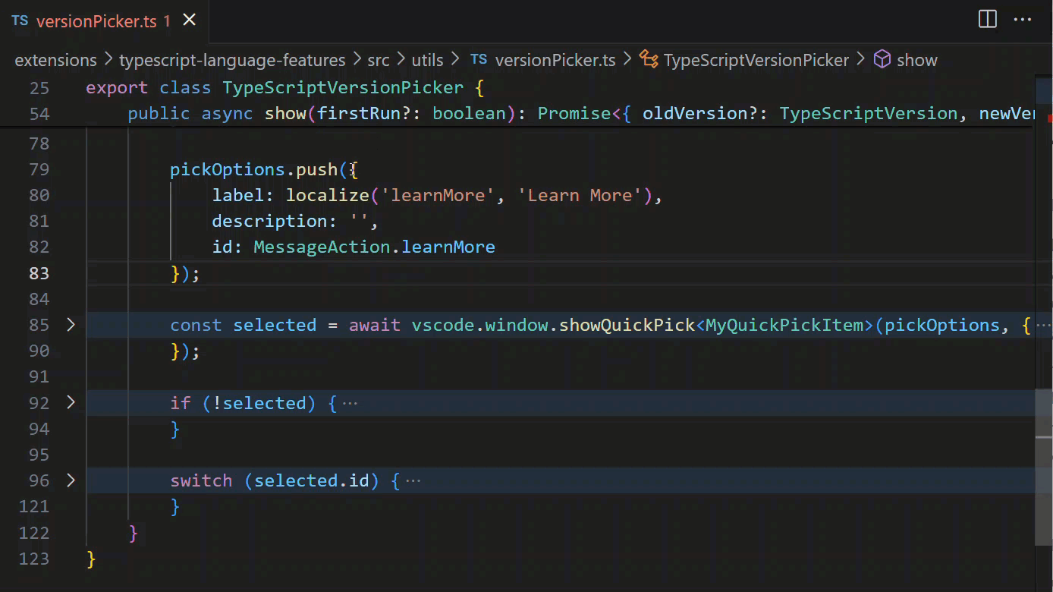Screen dimensions: 1053x592
Task: Open the editor More Actions ellipsis menu
Action: click(x=1023, y=20)
